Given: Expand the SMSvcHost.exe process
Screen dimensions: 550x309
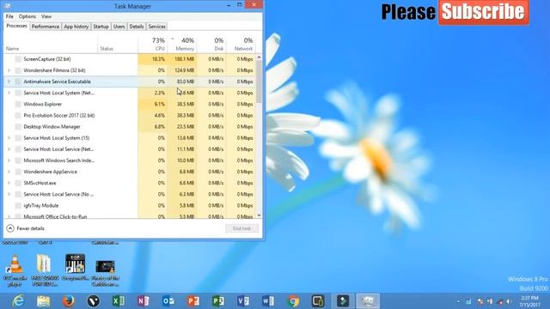Looking at the screenshot, I should (9, 183).
